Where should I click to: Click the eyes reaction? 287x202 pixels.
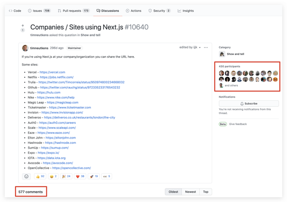coord(107,176)
